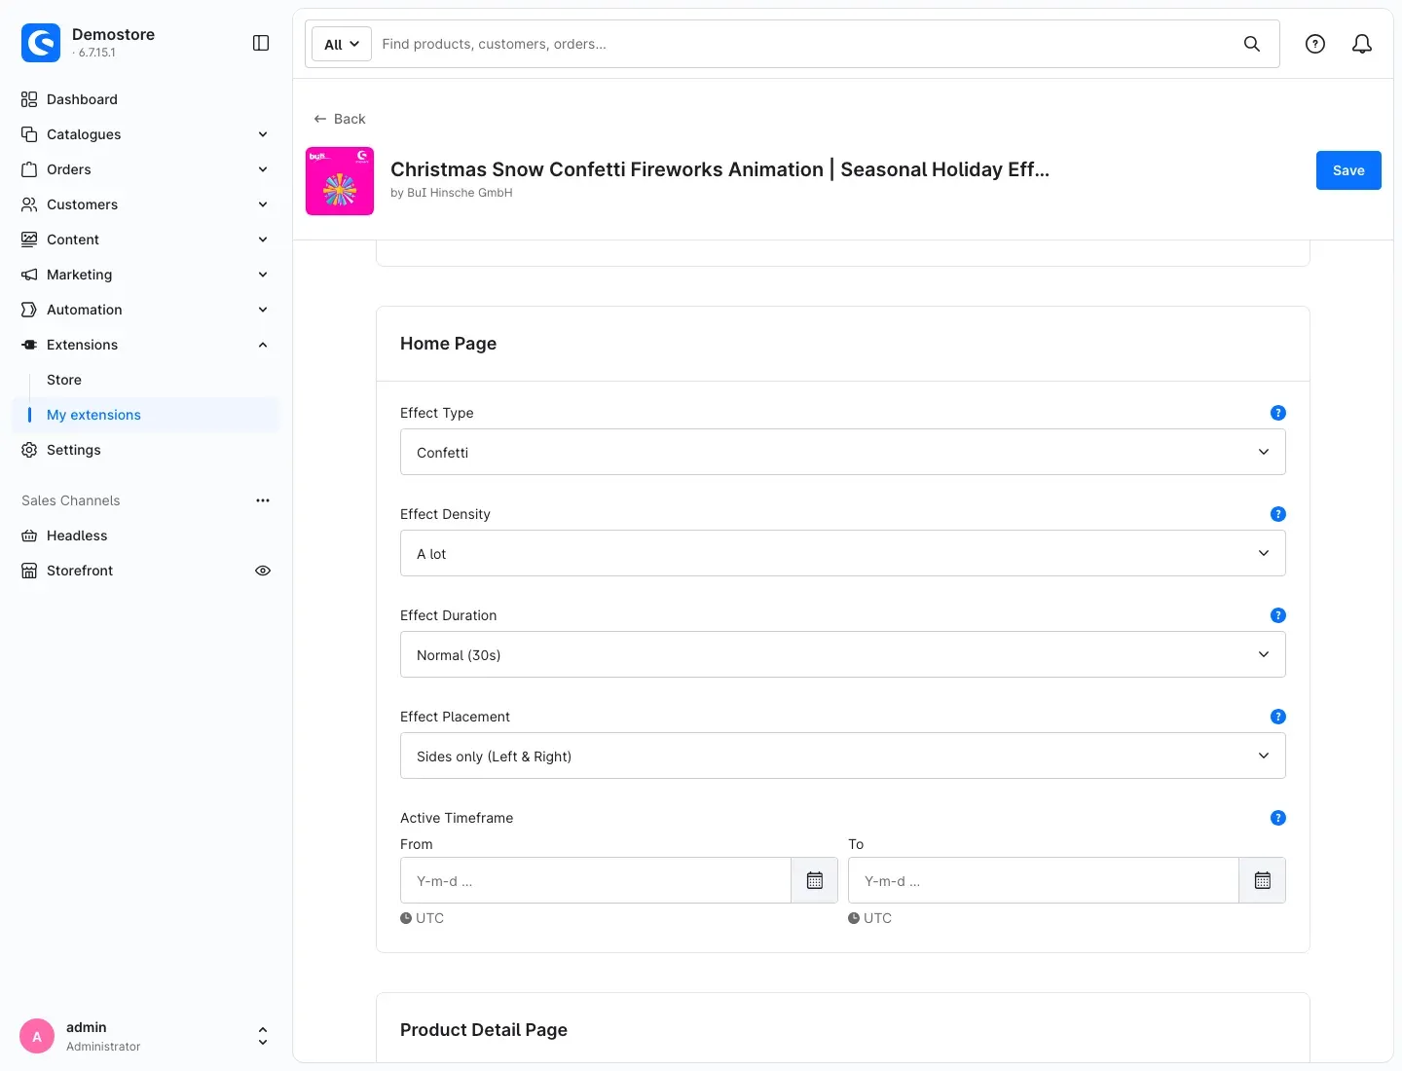This screenshot has width=1402, height=1071.
Task: Show help tooltip for Effect Type
Action: [x=1278, y=413]
